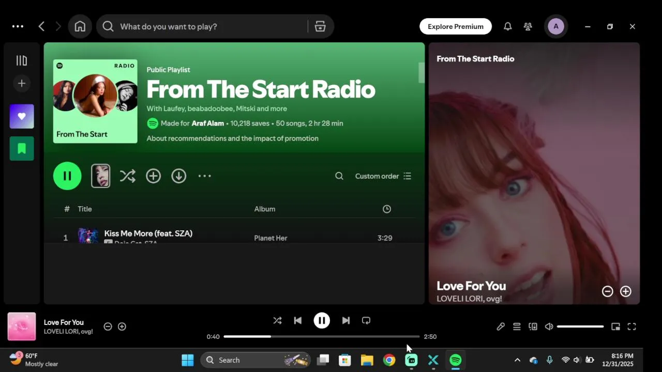
Task: Open the Your Episodes bookmark tile
Action: [x=22, y=149]
